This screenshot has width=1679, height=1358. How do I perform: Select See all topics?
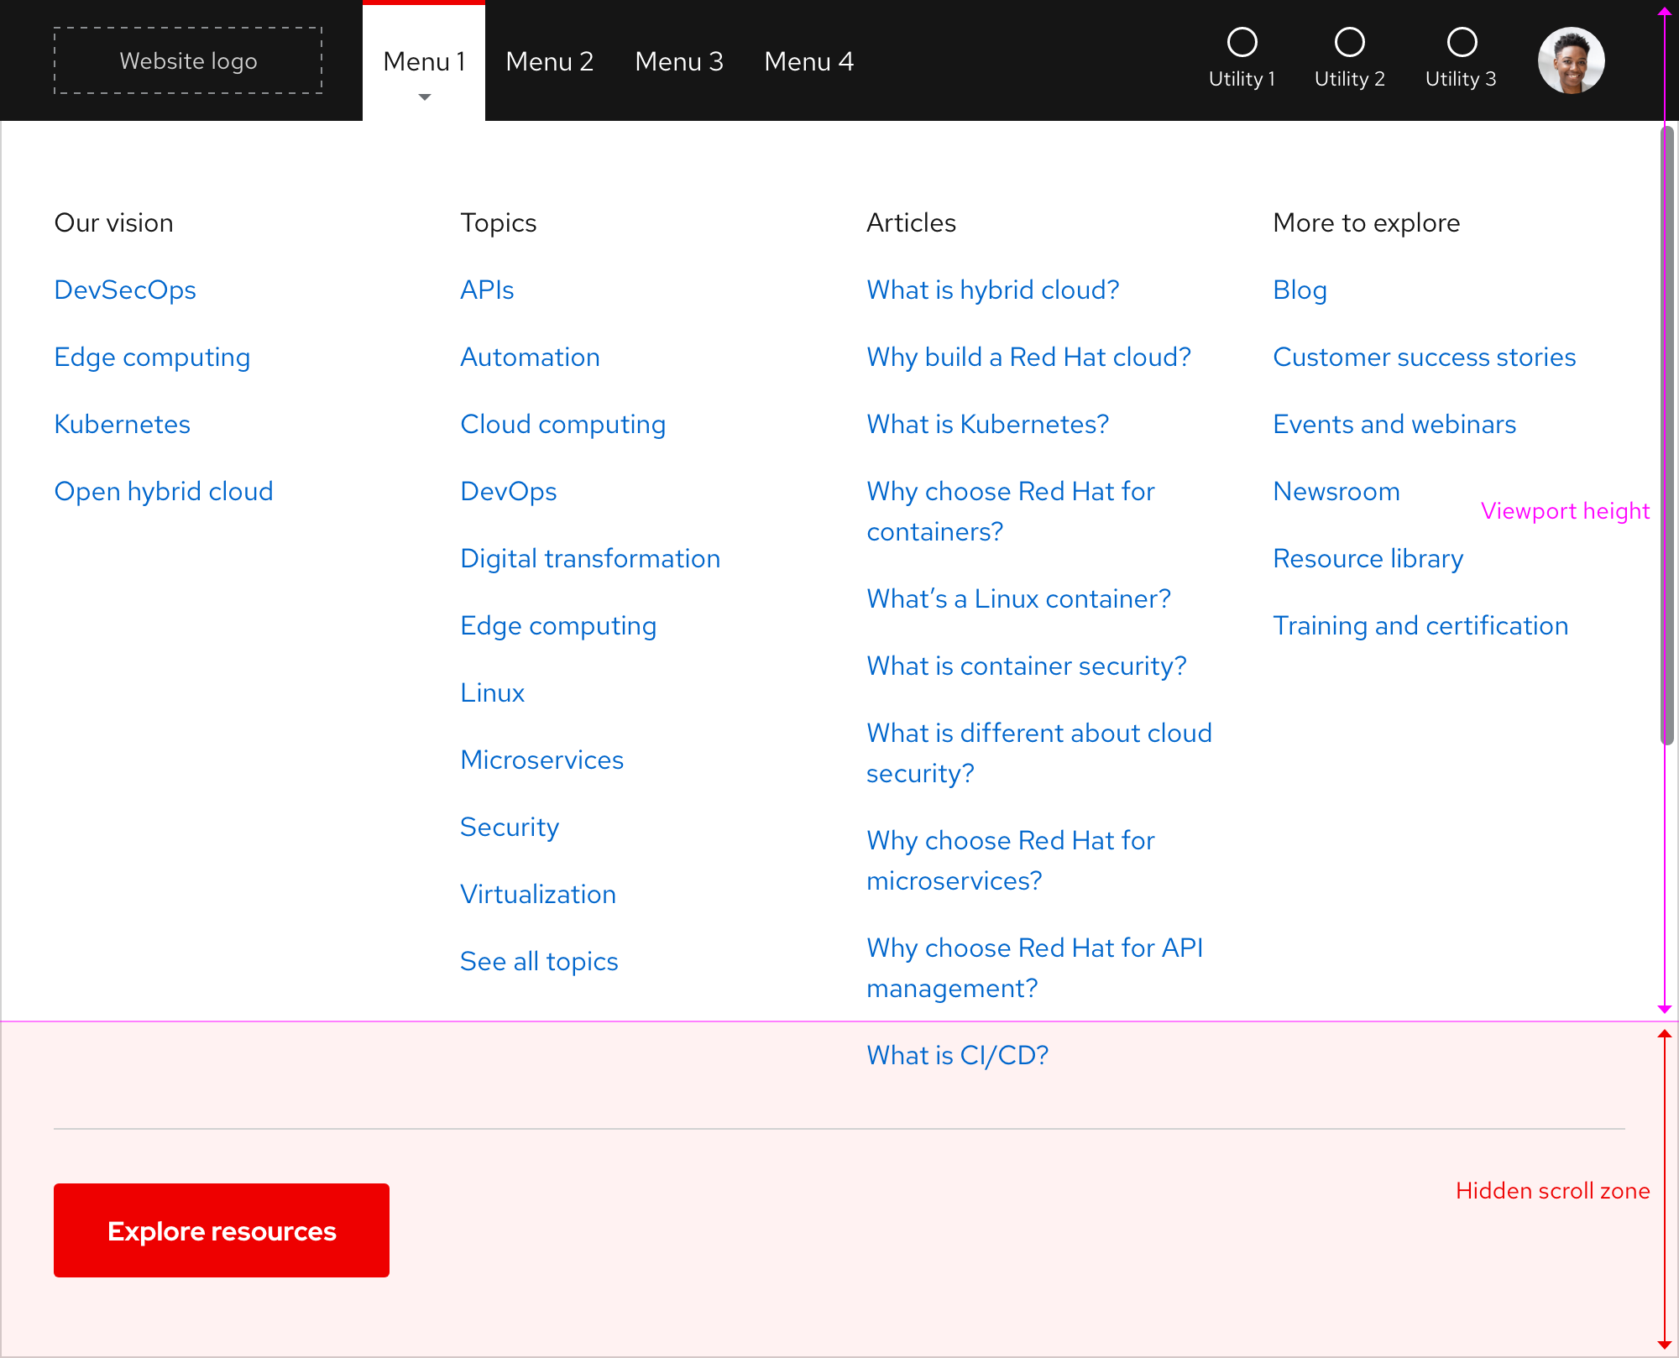[538, 961]
